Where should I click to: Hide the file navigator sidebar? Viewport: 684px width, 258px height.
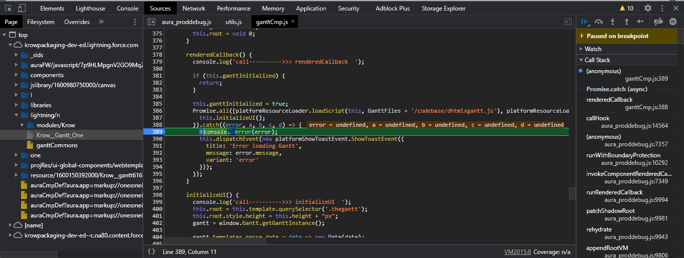pos(151,22)
